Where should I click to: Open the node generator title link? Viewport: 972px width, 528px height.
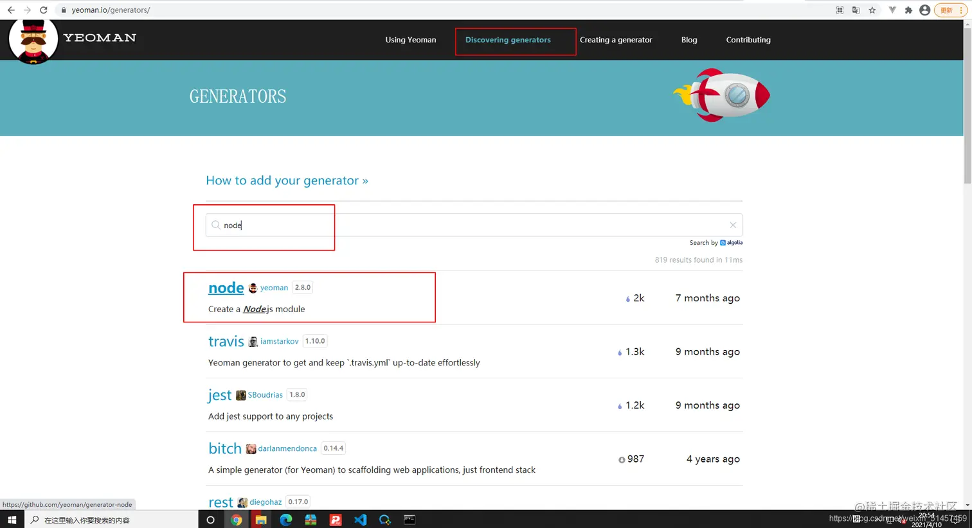226,288
